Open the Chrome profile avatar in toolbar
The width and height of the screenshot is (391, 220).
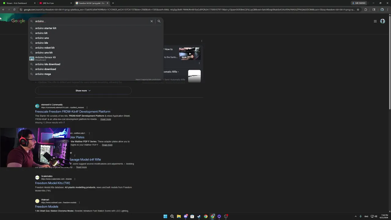click(382, 9)
